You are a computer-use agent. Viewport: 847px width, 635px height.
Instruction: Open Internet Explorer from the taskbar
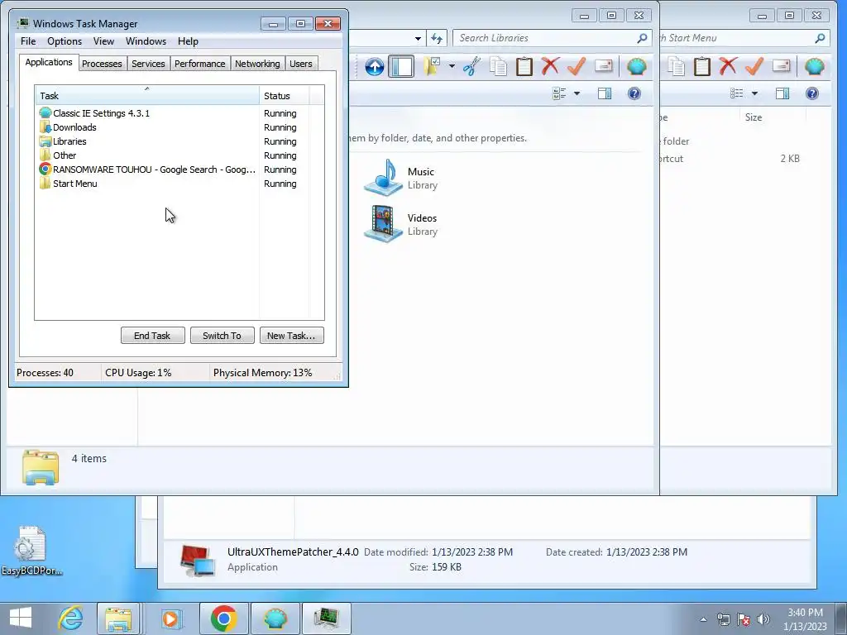71,618
